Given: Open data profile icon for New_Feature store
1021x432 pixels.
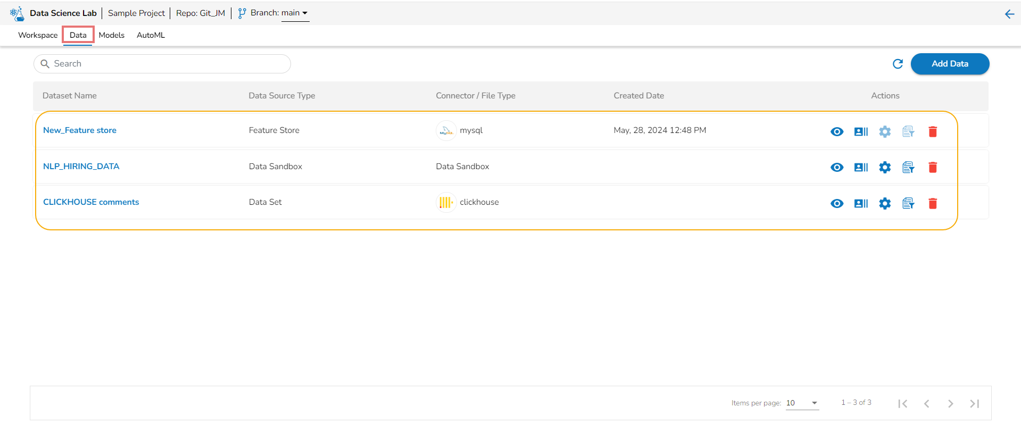Looking at the screenshot, I should pos(860,131).
